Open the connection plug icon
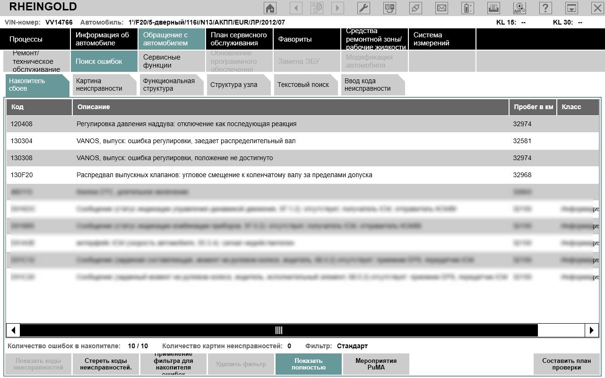 [x=415, y=8]
